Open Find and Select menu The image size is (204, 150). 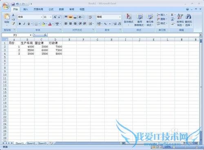pyautogui.click(x=188, y=20)
